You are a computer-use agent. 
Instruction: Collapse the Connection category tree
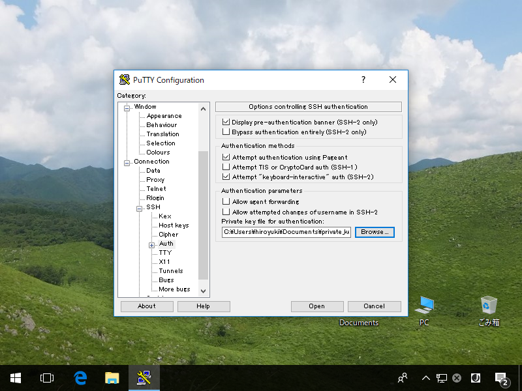coord(128,161)
